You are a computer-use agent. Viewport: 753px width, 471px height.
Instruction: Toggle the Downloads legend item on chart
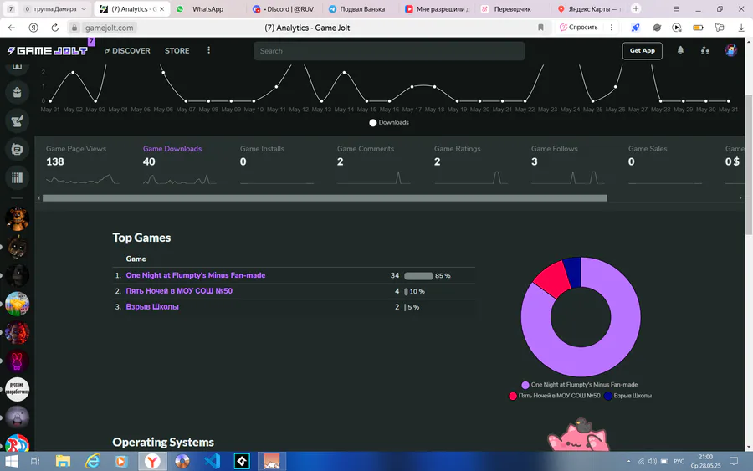tap(389, 122)
